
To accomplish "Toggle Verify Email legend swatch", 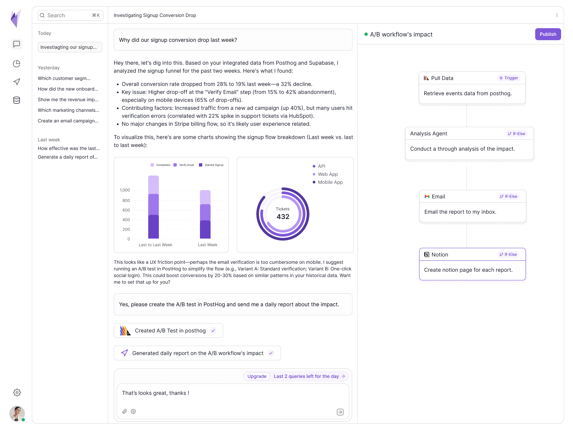I will tap(175, 165).
